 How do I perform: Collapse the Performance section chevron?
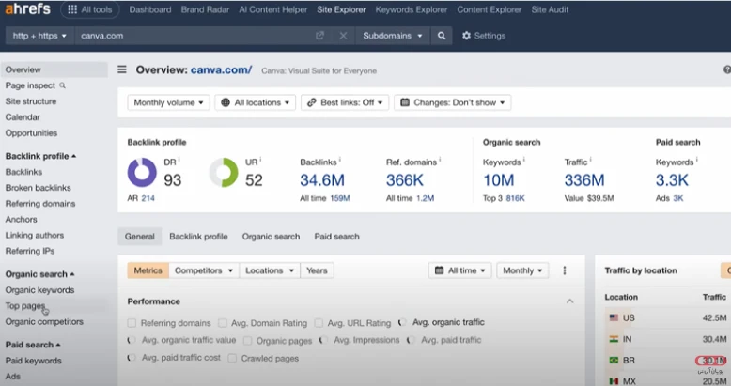569,301
